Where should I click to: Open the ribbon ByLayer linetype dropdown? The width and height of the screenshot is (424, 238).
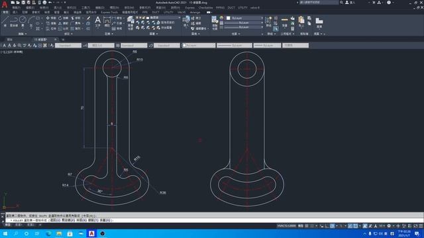244,27
